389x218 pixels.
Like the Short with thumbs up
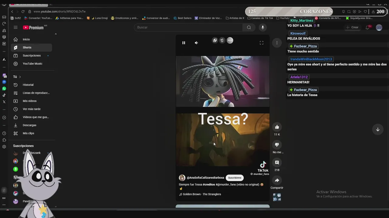277,127
